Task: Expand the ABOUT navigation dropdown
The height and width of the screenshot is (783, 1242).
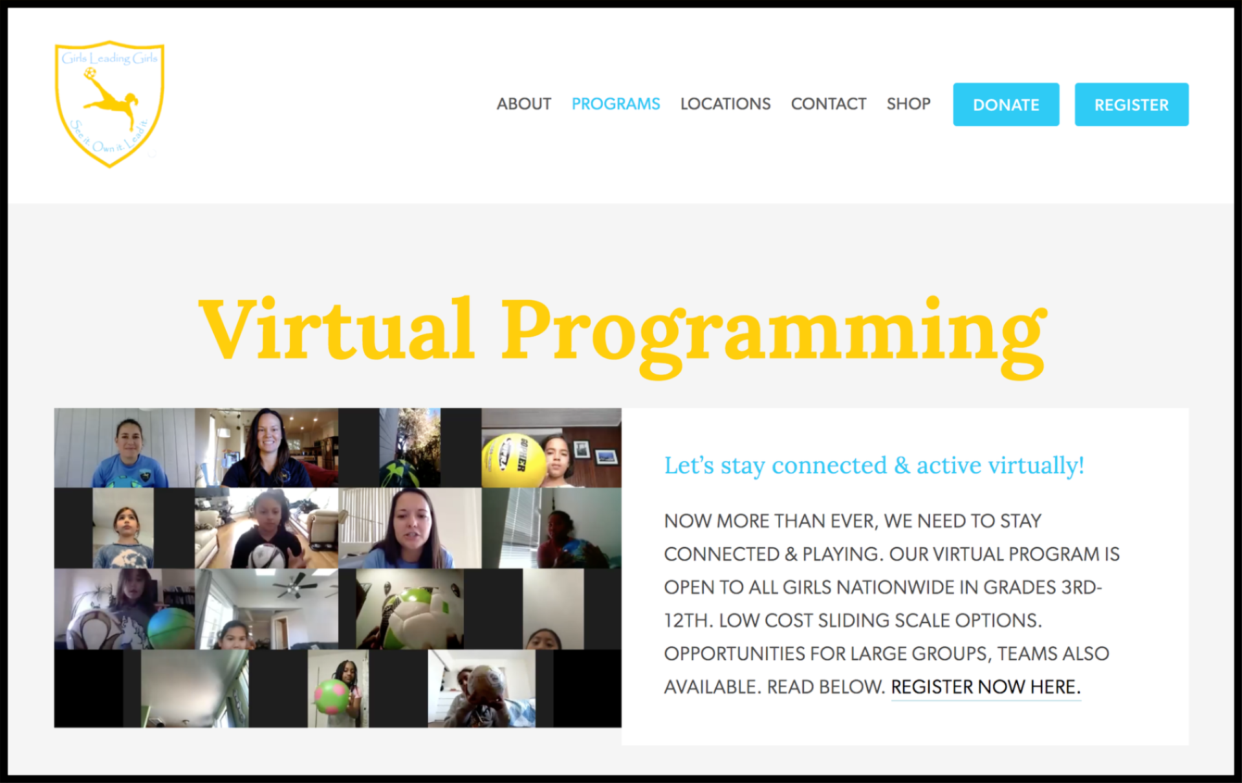Action: click(x=523, y=103)
